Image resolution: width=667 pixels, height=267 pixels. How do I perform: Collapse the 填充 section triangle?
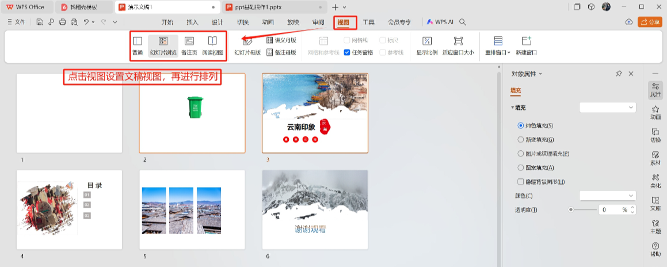coord(513,108)
